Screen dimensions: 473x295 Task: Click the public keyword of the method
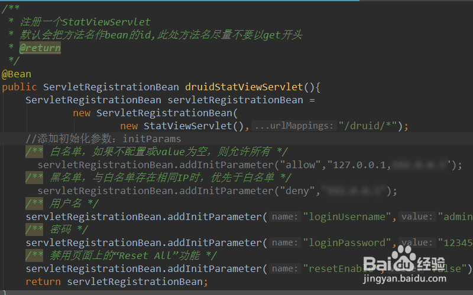[x=20, y=87]
